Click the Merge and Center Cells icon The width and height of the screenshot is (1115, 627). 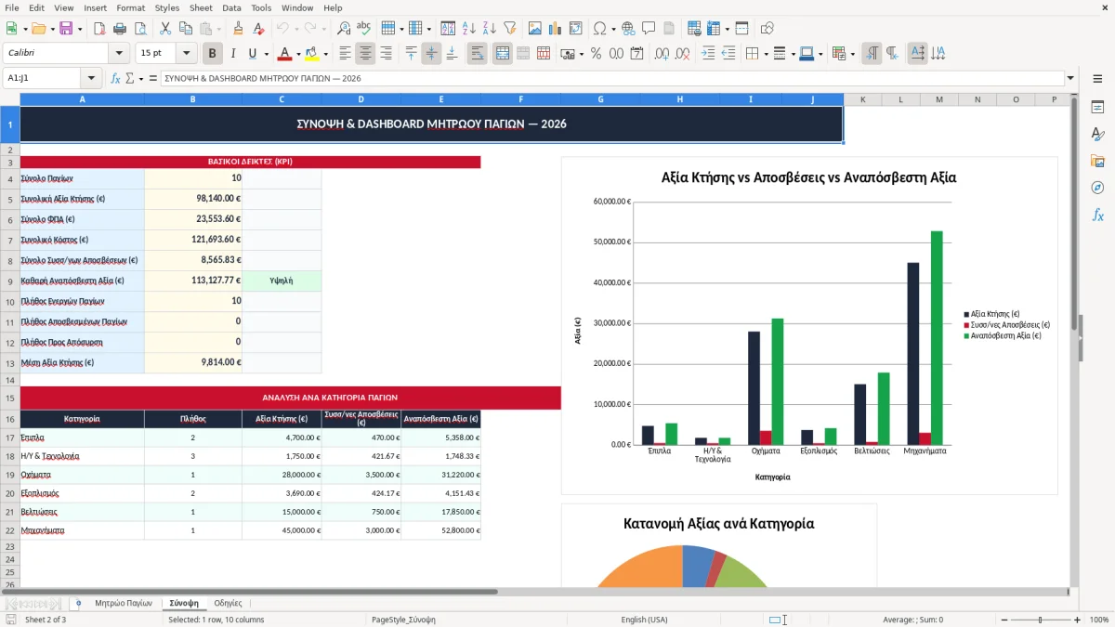(x=503, y=54)
